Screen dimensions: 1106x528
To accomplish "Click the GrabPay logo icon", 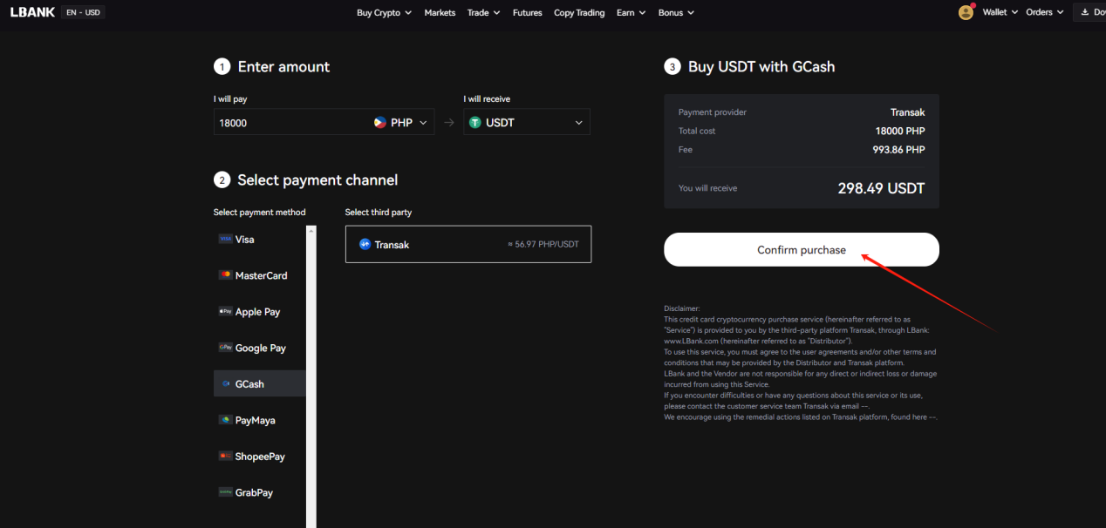I will tap(225, 492).
